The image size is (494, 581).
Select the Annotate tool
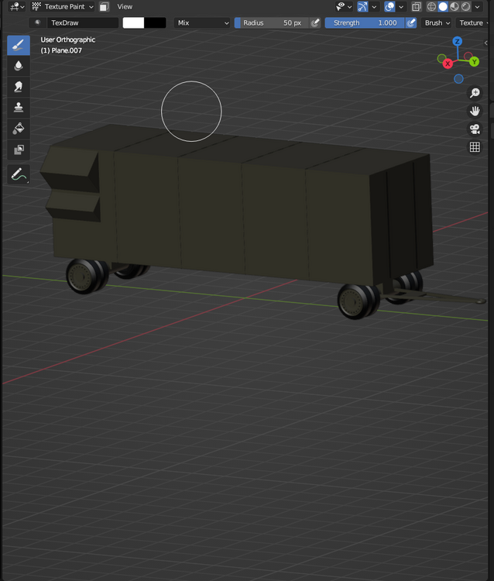[18, 174]
